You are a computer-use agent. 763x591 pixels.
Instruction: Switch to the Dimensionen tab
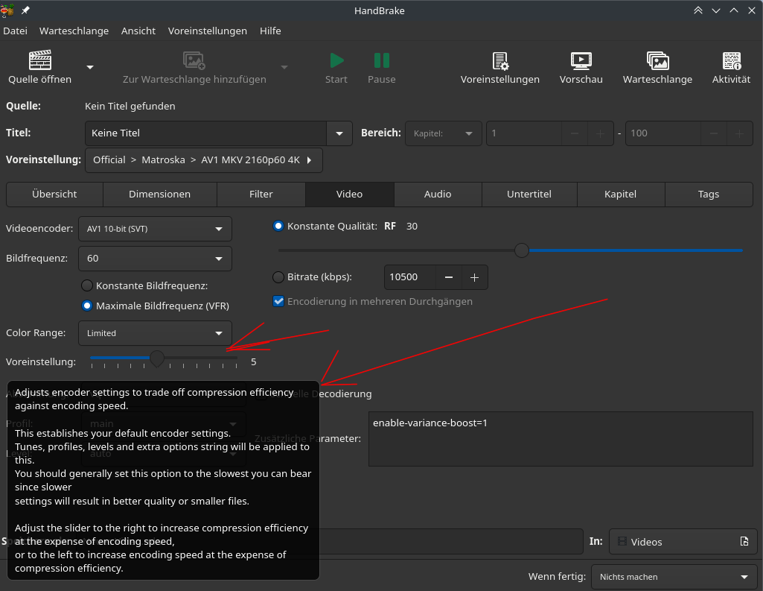coord(159,194)
